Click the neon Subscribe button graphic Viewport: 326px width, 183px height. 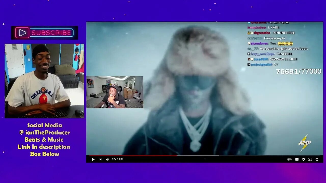pyautogui.click(x=45, y=33)
